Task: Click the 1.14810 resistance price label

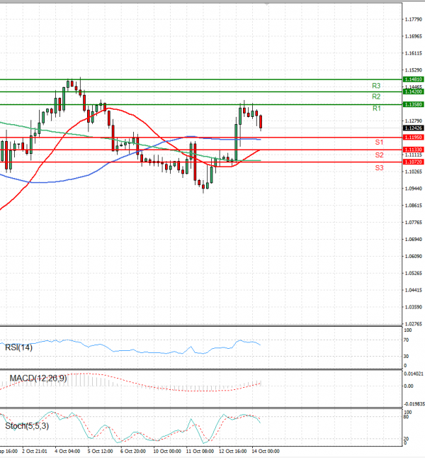Action: click(x=413, y=79)
